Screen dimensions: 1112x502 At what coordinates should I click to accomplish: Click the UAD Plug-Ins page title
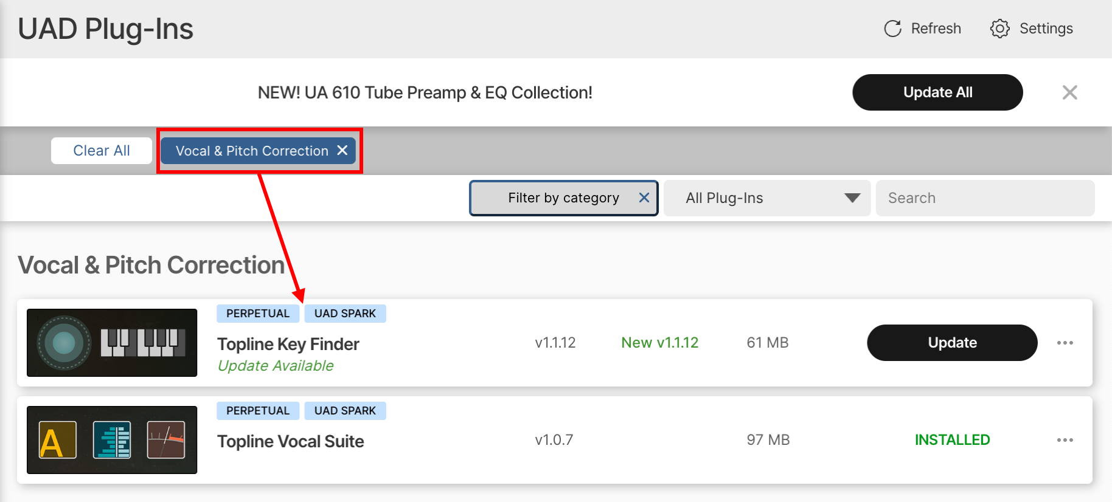pos(106,29)
